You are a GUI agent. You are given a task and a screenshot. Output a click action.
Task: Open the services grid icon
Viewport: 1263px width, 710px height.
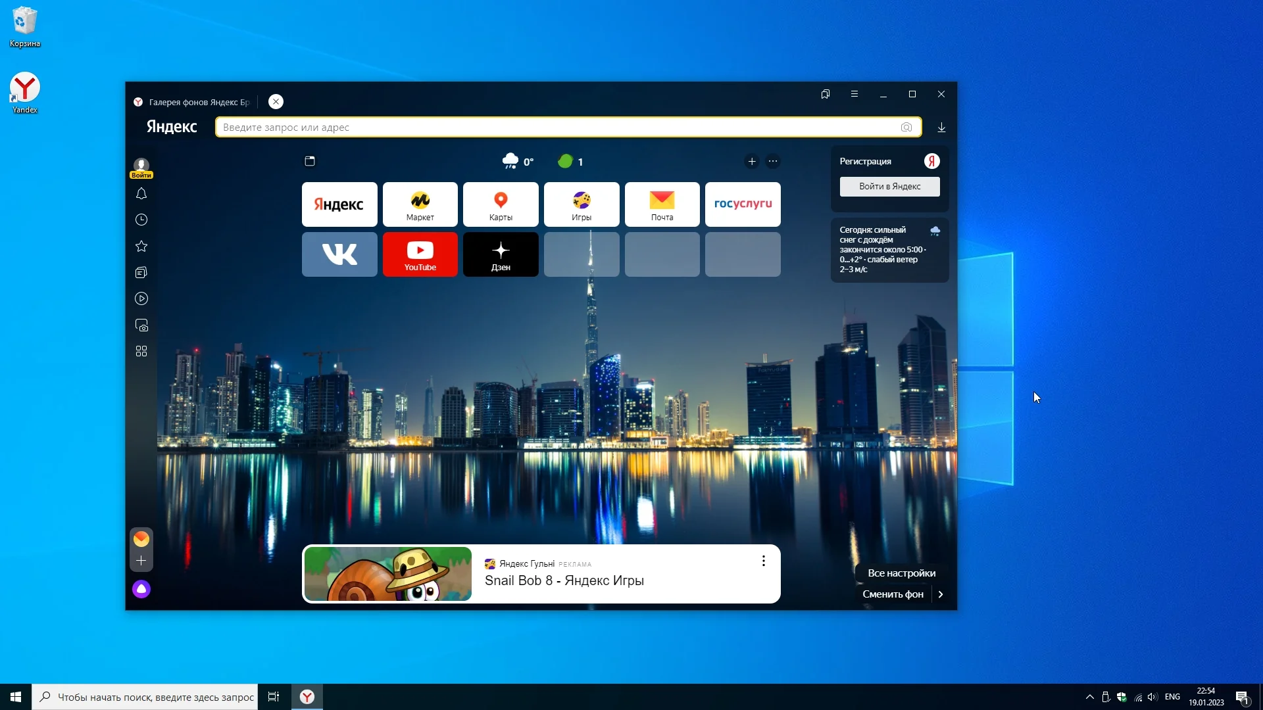coord(141,352)
